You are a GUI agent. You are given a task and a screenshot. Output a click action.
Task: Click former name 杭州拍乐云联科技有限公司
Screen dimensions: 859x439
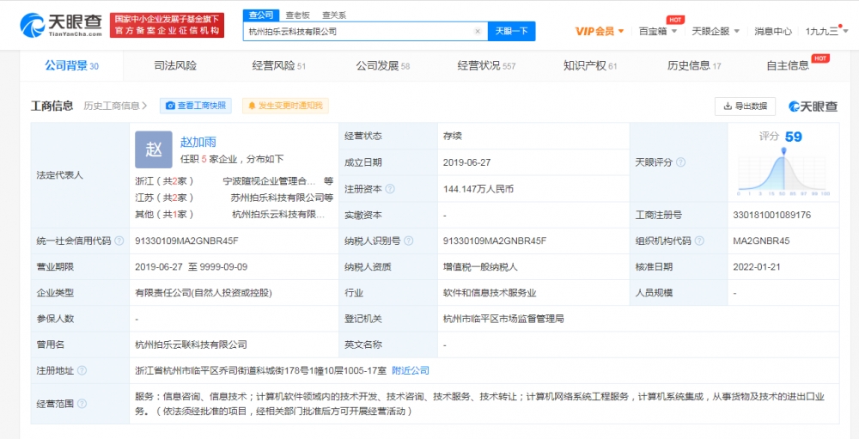click(191, 344)
